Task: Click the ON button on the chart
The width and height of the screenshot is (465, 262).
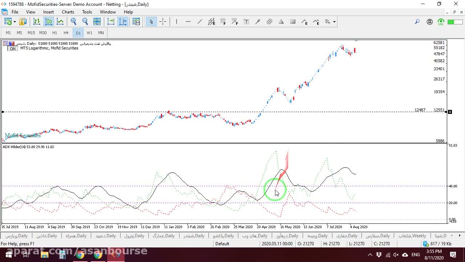Action: 13,49
